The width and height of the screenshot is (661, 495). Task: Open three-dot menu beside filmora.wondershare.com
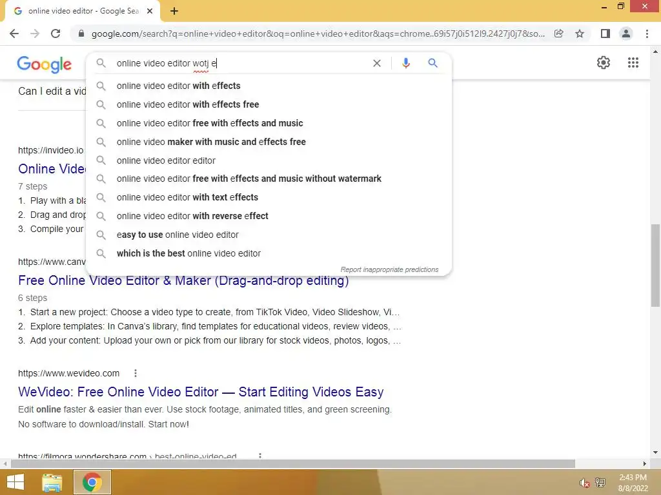tap(260, 456)
